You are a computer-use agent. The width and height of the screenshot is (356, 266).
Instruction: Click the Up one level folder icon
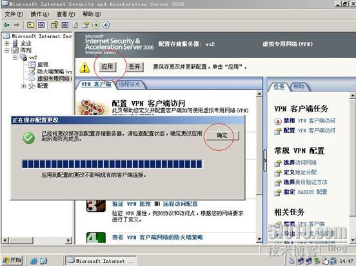(x=30, y=24)
